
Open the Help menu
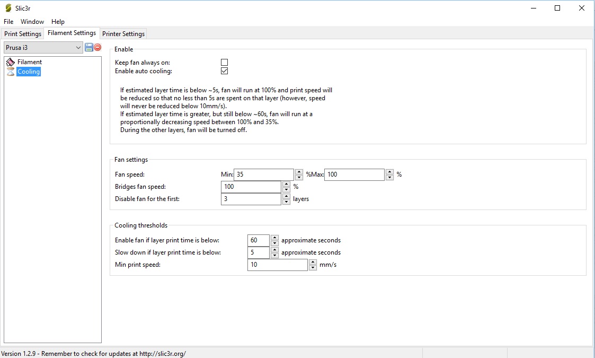click(58, 22)
